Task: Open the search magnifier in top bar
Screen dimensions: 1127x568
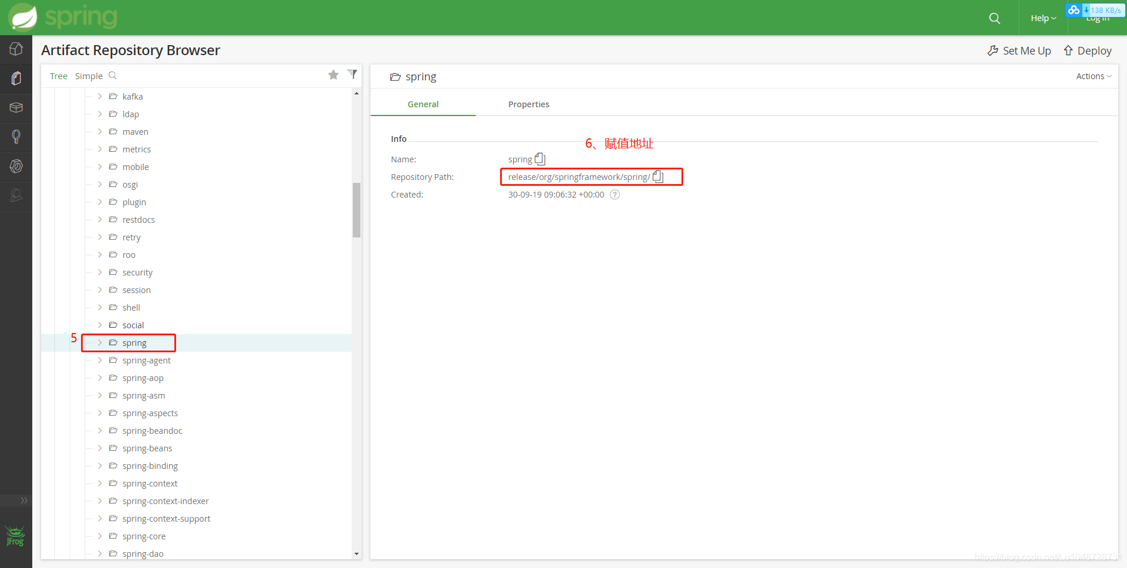Action: [x=994, y=18]
